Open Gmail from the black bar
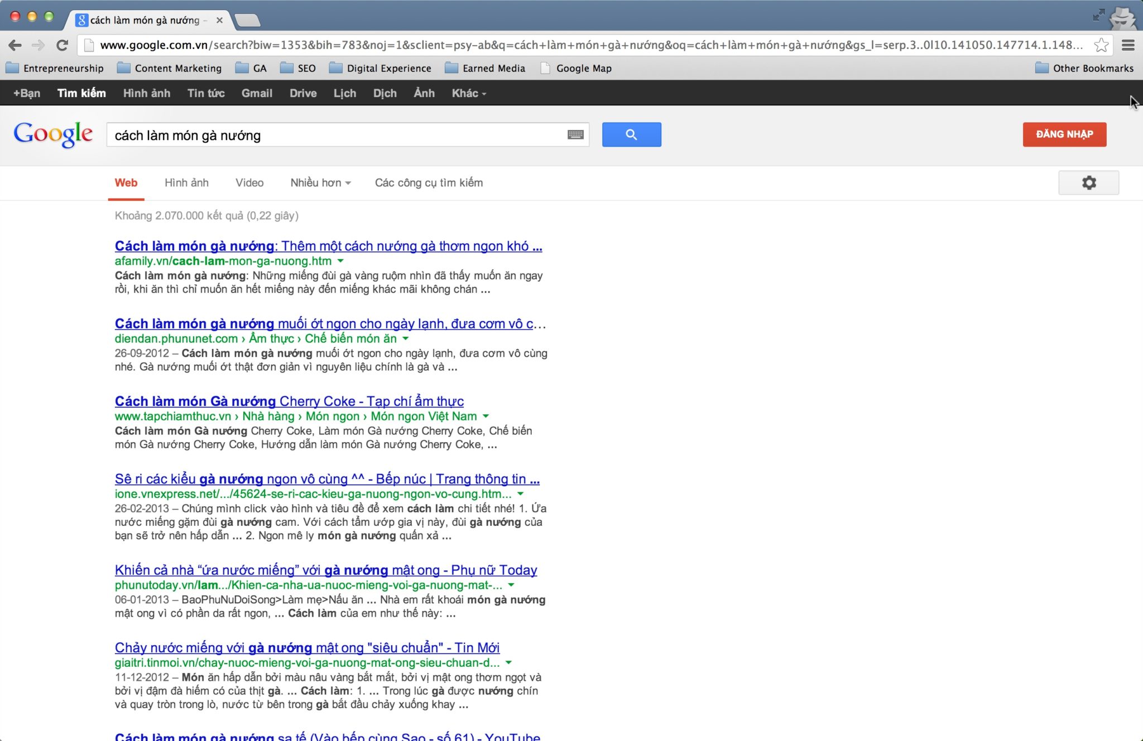Screen dimensions: 1143x741 pos(257,93)
